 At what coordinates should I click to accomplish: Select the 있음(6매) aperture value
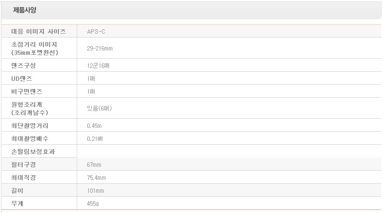tap(99, 108)
